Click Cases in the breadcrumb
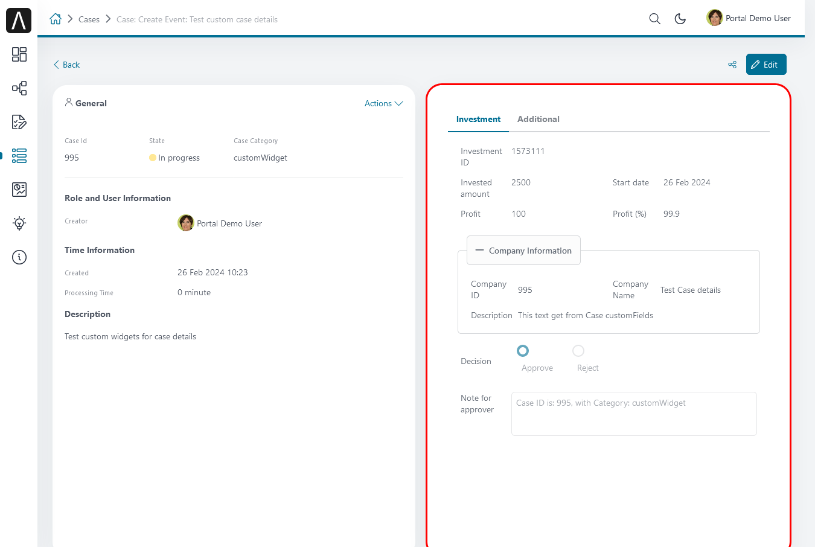The width and height of the screenshot is (815, 547). pos(89,19)
